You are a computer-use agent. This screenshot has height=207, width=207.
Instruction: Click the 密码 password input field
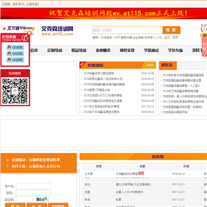click(33, 193)
